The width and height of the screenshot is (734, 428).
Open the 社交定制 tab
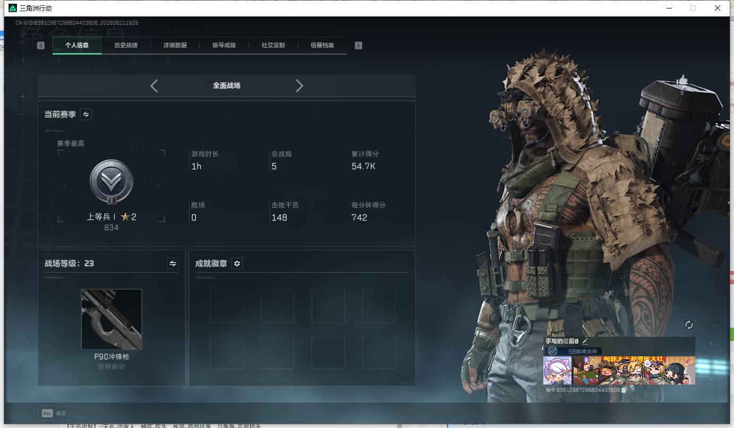click(x=274, y=45)
